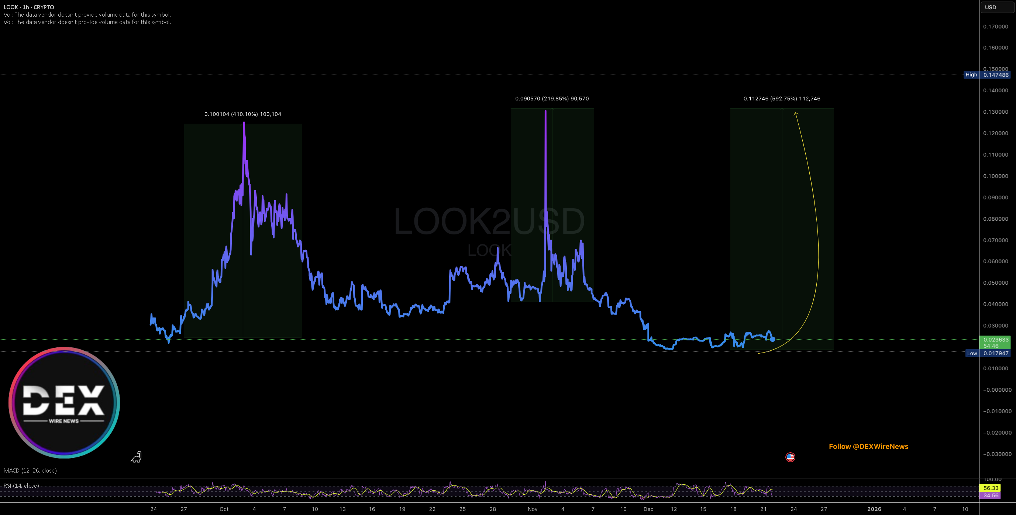The width and height of the screenshot is (1016, 515).
Task: Click the 0.050000 price axis label
Action: pyautogui.click(x=995, y=282)
